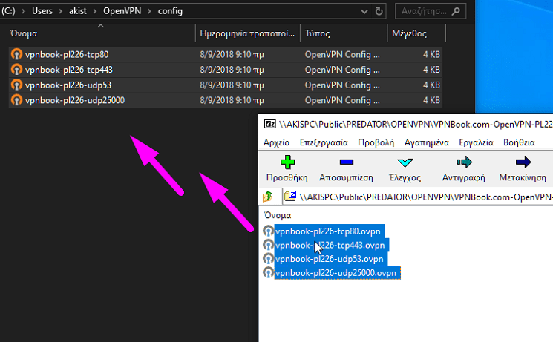Click the date cell of vpnbook-pl226-tcp80
This screenshot has height=342, width=553.
coord(232,55)
